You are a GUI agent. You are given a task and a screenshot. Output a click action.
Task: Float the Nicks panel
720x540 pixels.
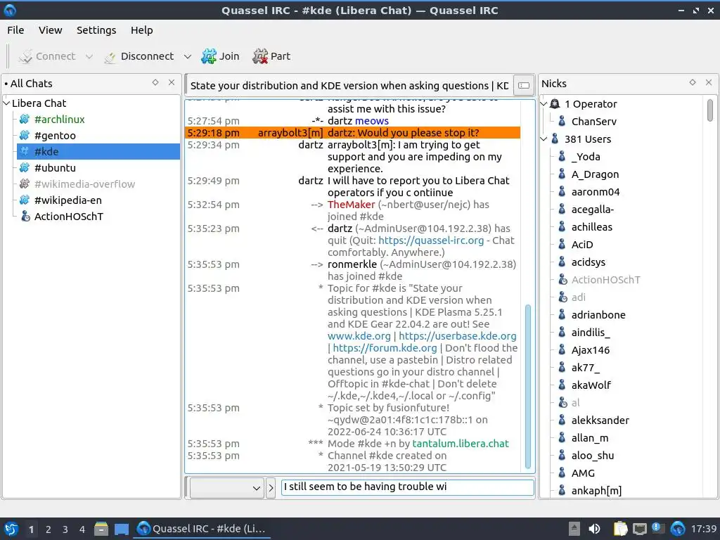(x=693, y=82)
